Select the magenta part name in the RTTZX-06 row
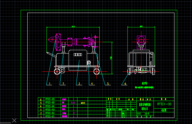The height and width of the screenshot is (124, 192). [64, 99]
